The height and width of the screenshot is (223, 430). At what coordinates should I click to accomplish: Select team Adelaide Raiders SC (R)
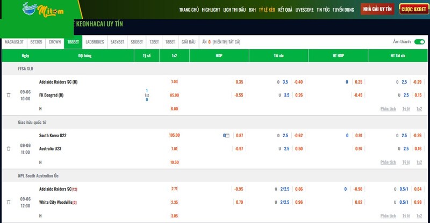pyautogui.click(x=59, y=82)
